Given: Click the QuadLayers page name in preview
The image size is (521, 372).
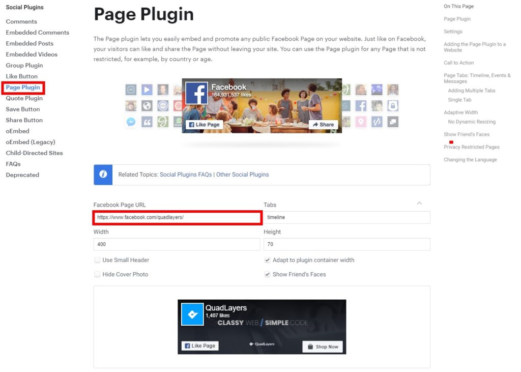Looking at the screenshot, I should [226, 308].
